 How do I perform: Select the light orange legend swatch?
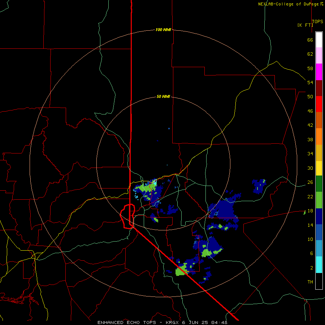(319, 136)
